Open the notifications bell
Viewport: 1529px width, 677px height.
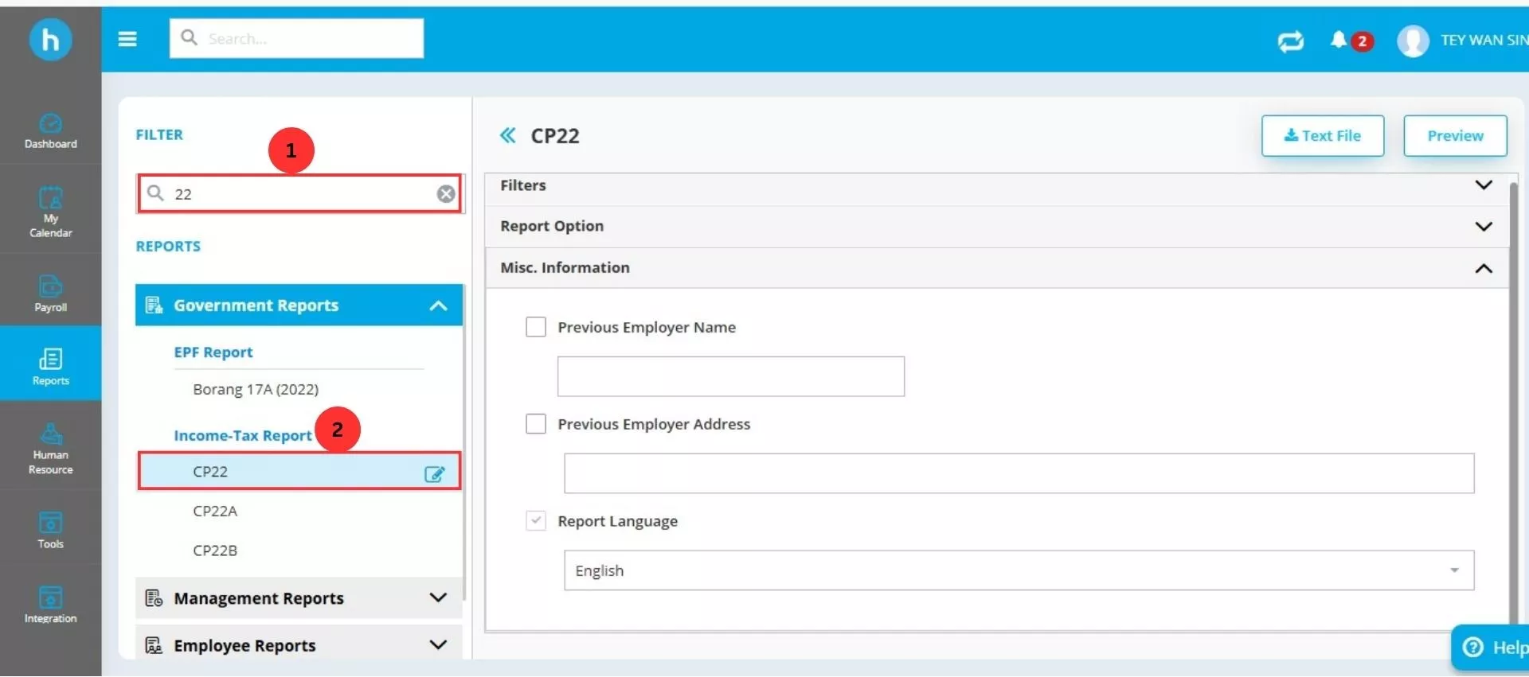[x=1339, y=40]
